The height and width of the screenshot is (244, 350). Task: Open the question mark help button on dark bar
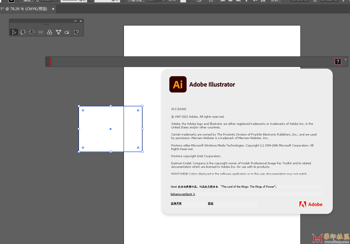click(338, 61)
